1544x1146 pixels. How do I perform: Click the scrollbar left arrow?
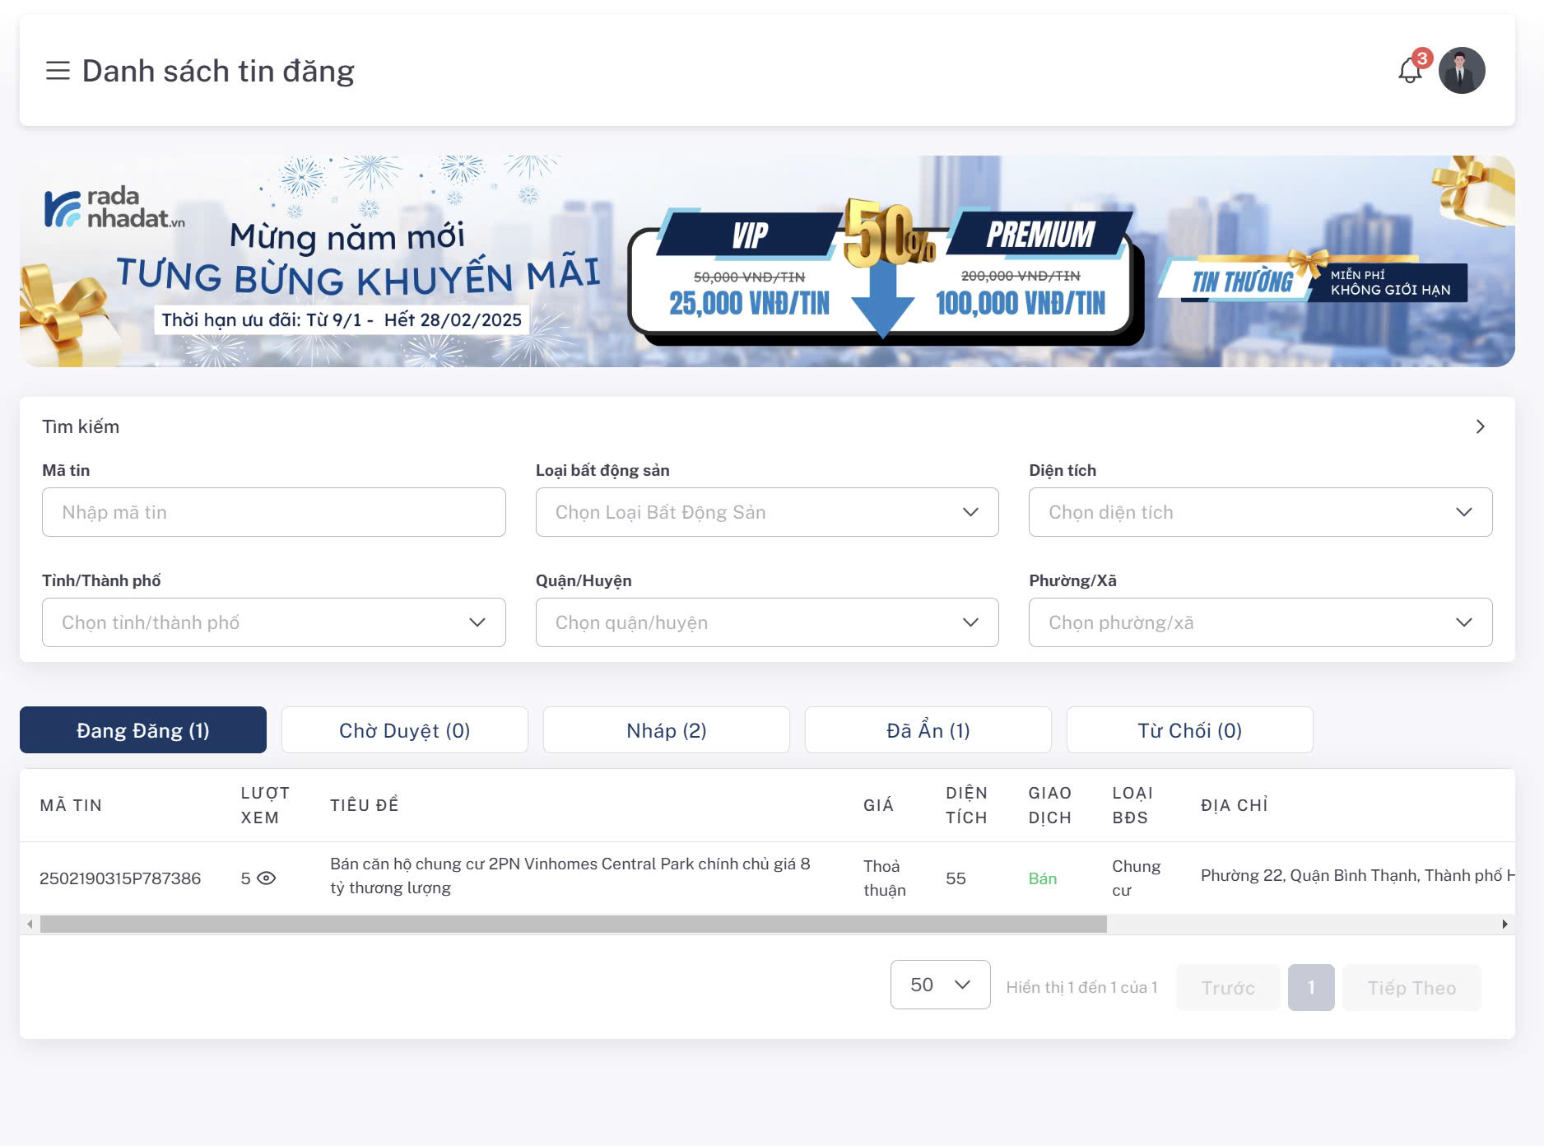pyautogui.click(x=30, y=925)
